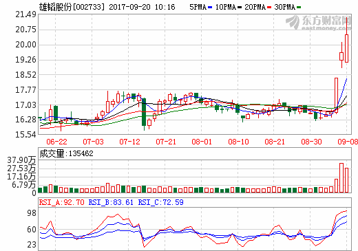Click the 07-12 date label
Viewport: 358px width, 251px height.
[129, 142]
